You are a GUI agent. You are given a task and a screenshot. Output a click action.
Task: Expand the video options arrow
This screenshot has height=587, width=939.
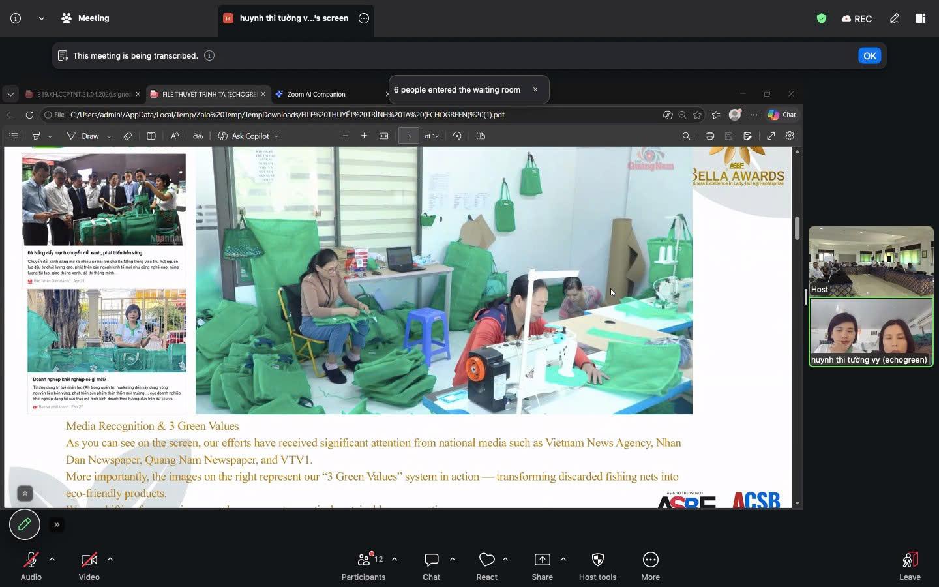[110, 559]
